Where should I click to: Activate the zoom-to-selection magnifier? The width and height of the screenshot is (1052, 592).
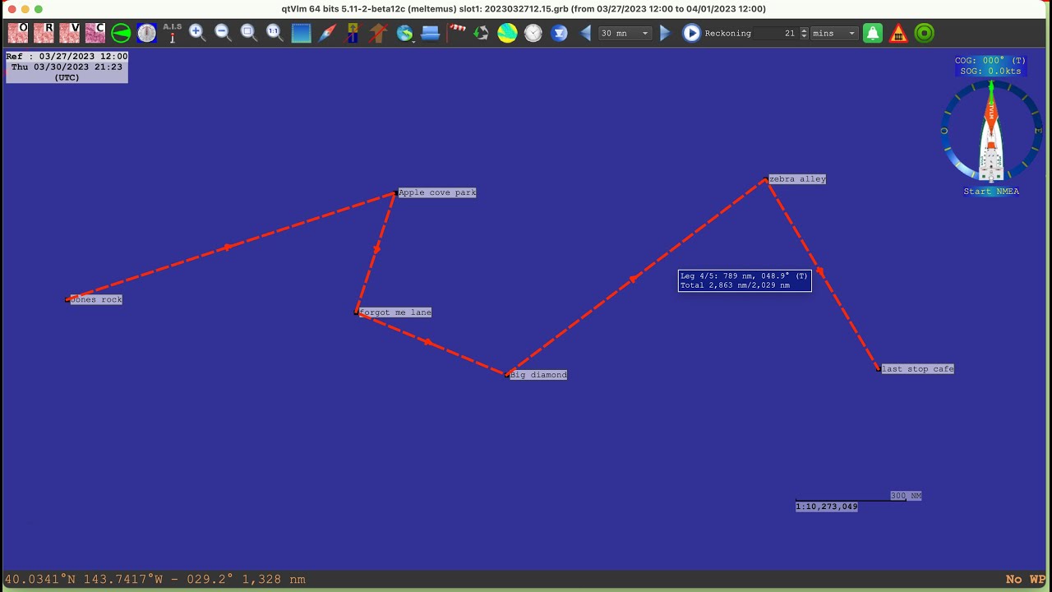click(x=248, y=33)
